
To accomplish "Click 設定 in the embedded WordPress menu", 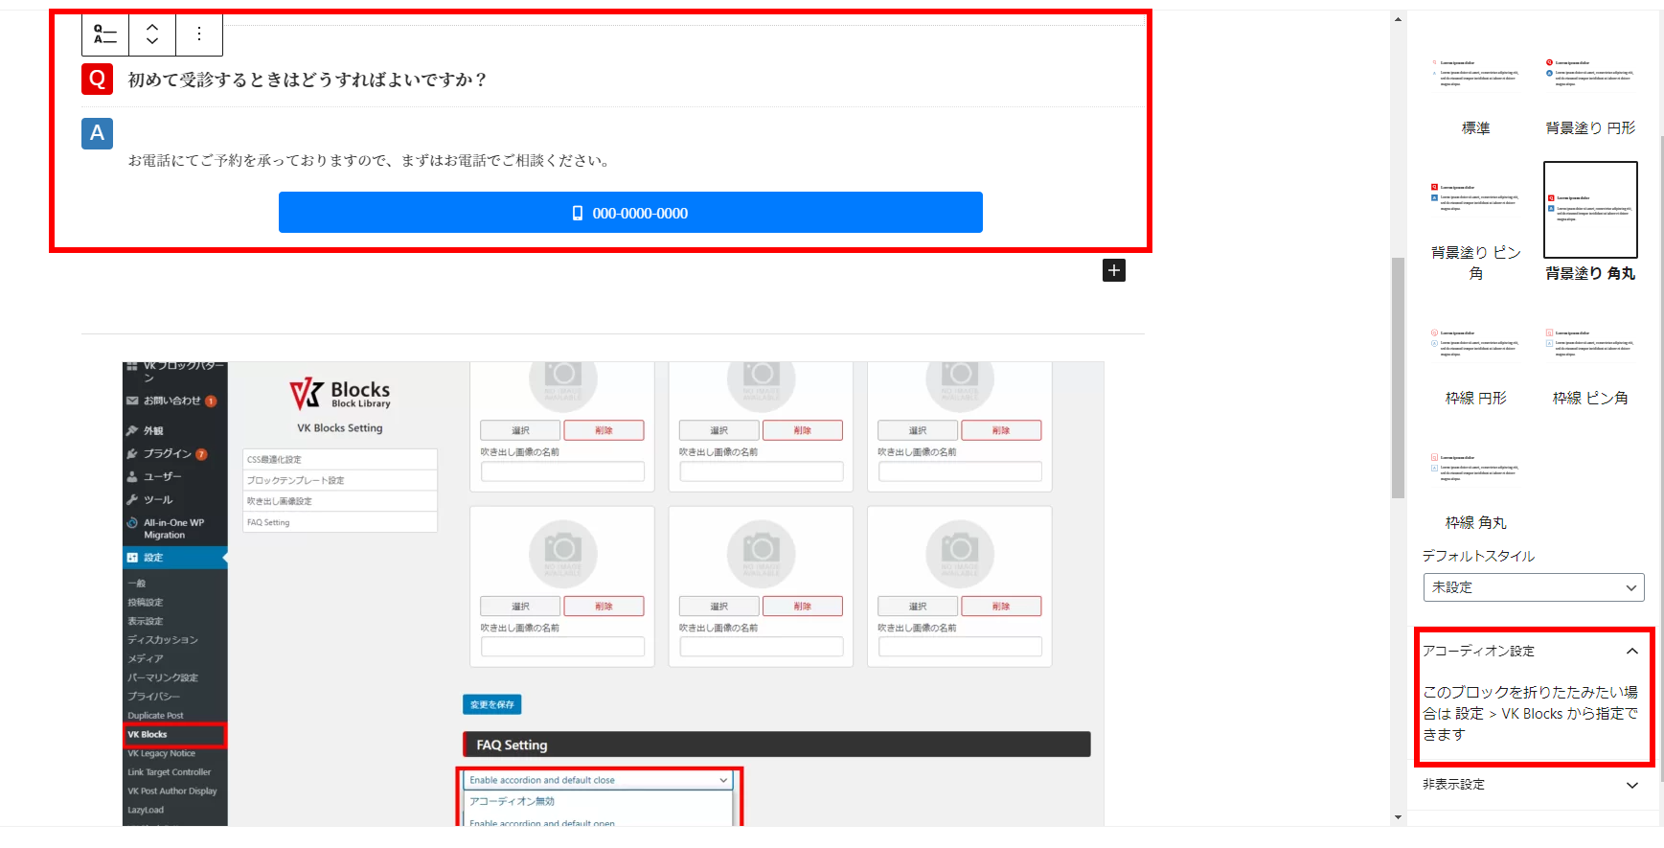I will pyautogui.click(x=174, y=558).
